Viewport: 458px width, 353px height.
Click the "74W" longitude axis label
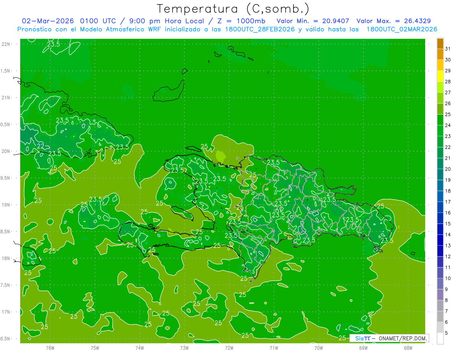(140, 348)
